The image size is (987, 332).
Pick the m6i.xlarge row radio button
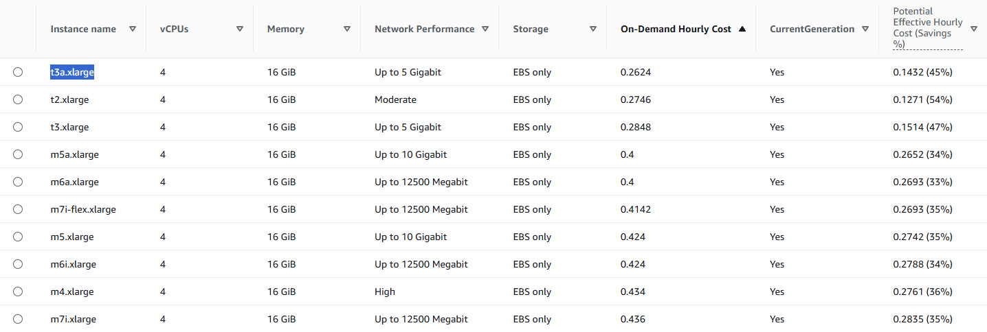18,264
